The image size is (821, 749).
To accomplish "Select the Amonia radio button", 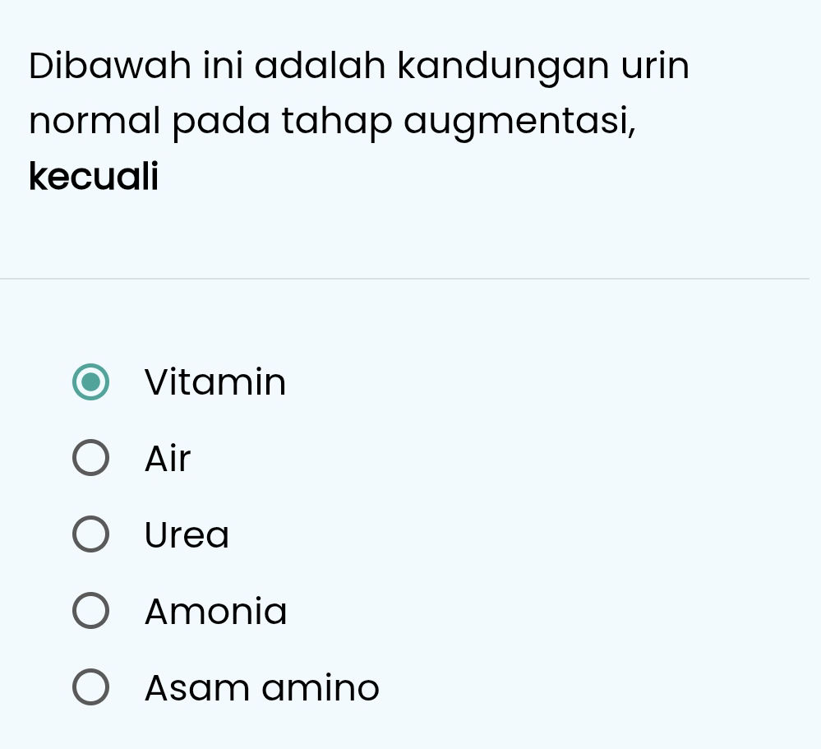I will pos(90,610).
